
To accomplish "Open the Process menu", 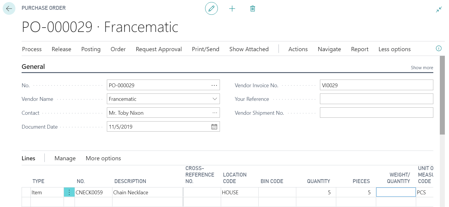I will click(x=32, y=49).
